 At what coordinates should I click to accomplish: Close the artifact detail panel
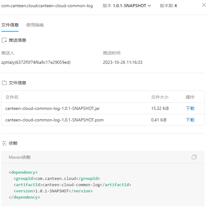(x=204, y=5)
